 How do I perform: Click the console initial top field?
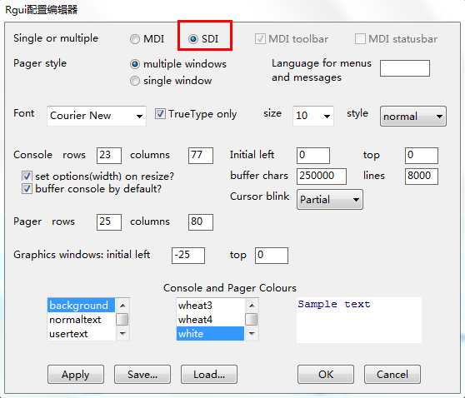point(422,156)
